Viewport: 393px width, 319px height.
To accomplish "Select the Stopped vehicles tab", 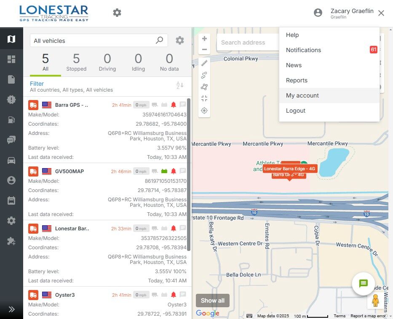I will pos(76,63).
